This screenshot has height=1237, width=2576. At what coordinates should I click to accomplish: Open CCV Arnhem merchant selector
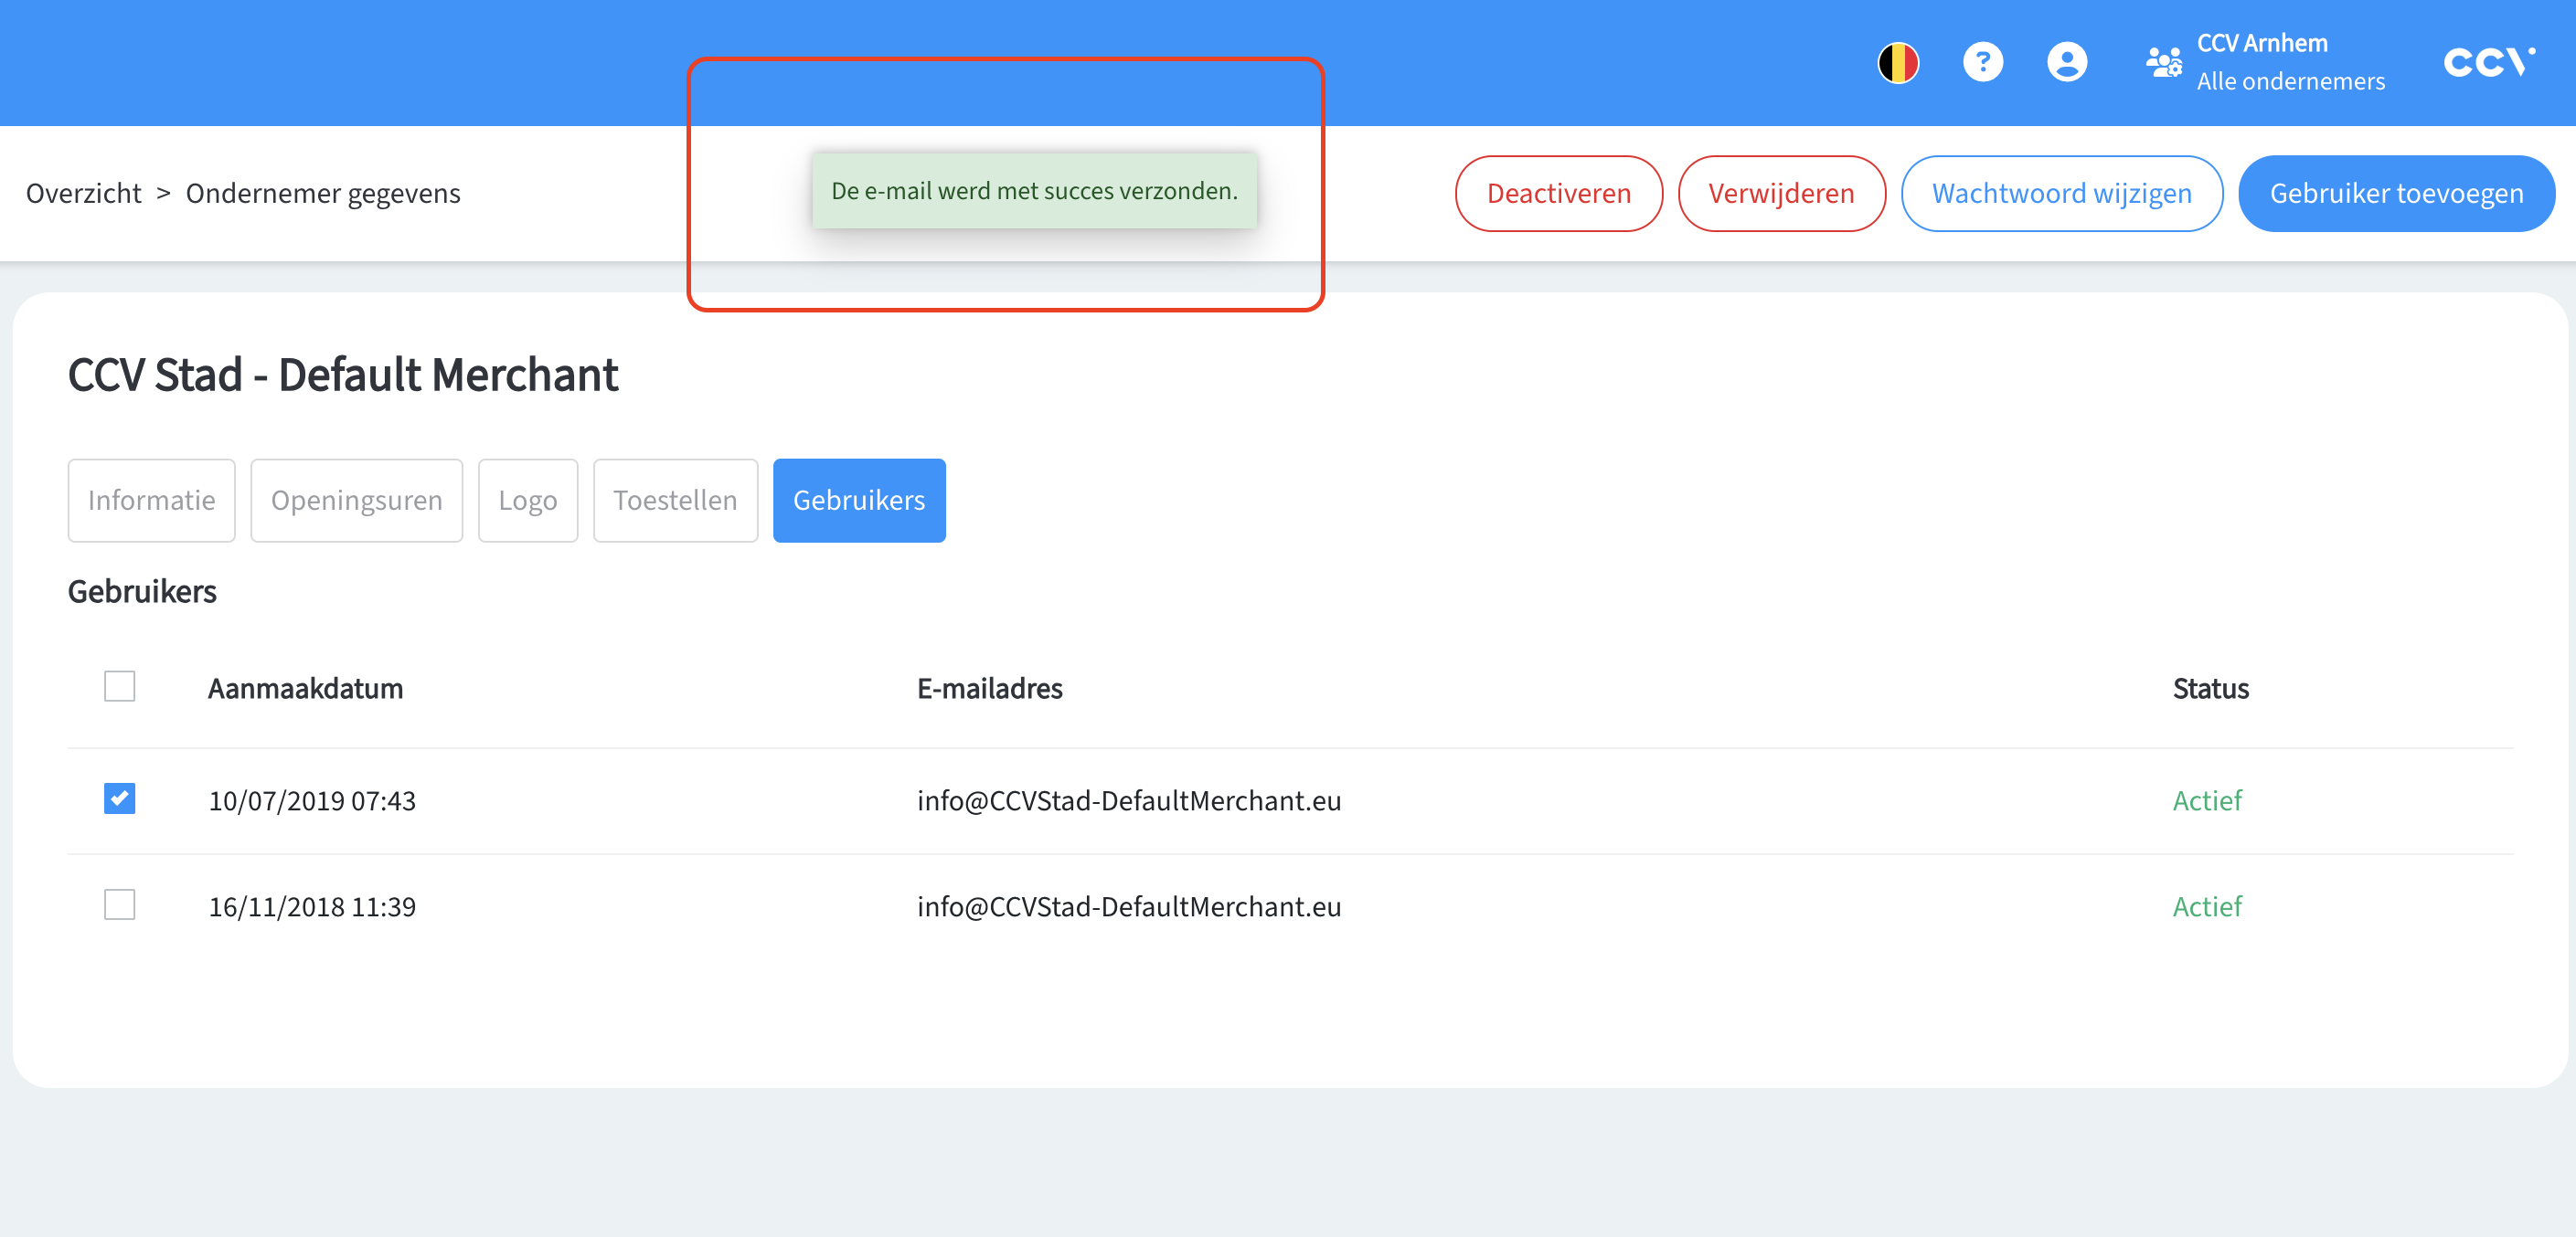2289,62
